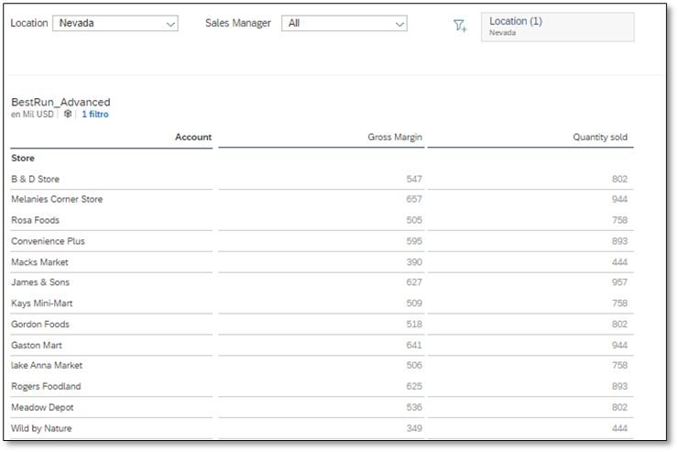Click Gross Margin value 536 for Meadow Depot
Image resolution: width=679 pixels, height=452 pixels.
click(x=414, y=407)
